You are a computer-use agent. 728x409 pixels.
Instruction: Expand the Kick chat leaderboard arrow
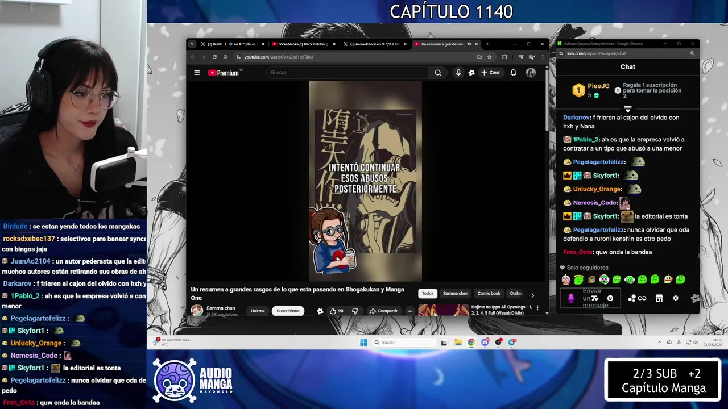point(628,108)
